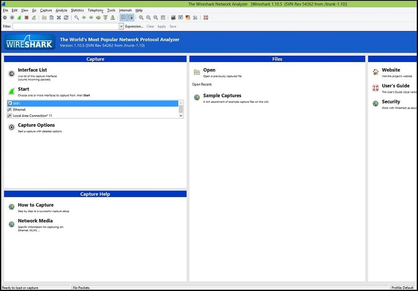The height and width of the screenshot is (291, 418).
Task: Click the interface list scrollbar down arrow
Action: [181, 116]
